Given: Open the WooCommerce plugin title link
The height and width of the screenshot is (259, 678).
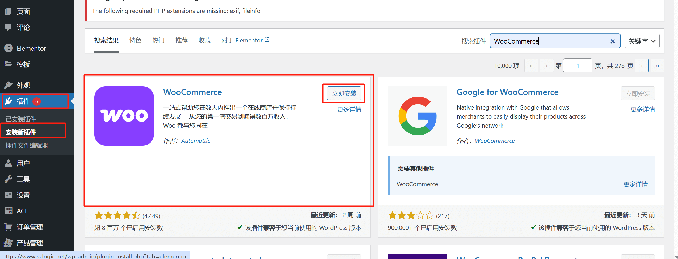Looking at the screenshot, I should tap(192, 92).
